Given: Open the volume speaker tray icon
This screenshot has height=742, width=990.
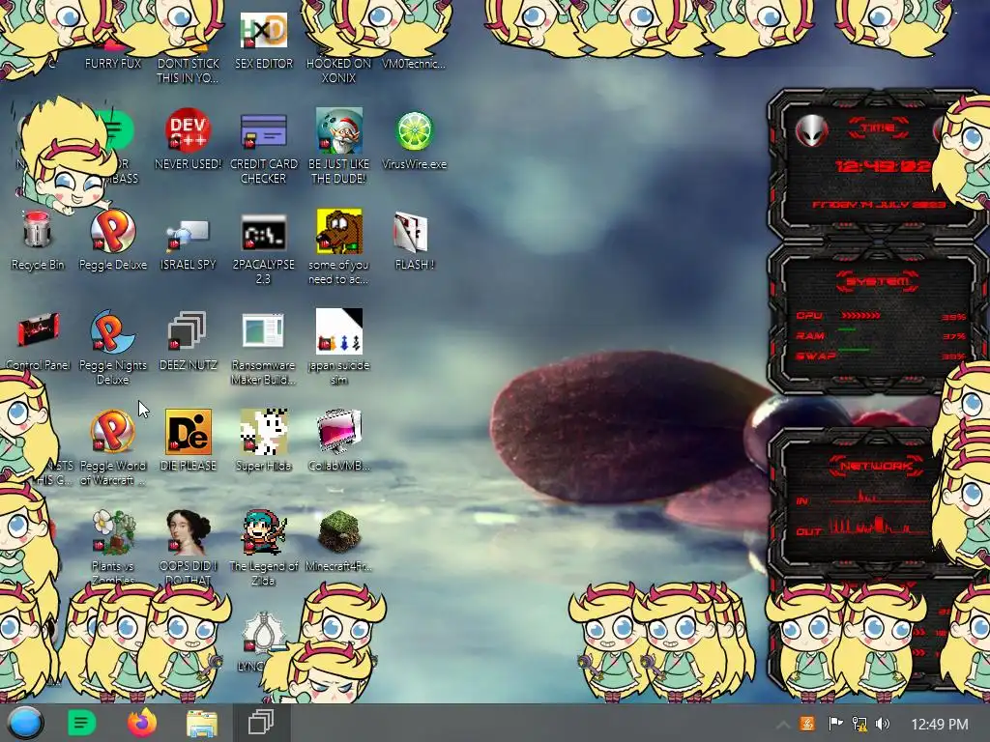Looking at the screenshot, I should coord(883,724).
